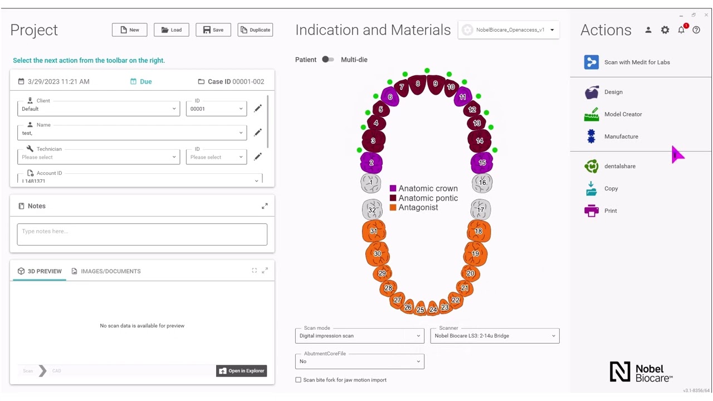Open the Scan mode dropdown
This screenshot has width=713, height=401.
[359, 336]
